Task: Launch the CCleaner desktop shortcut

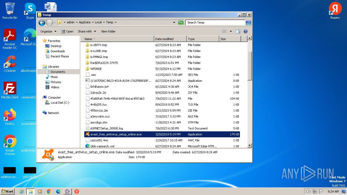Action: [10, 64]
